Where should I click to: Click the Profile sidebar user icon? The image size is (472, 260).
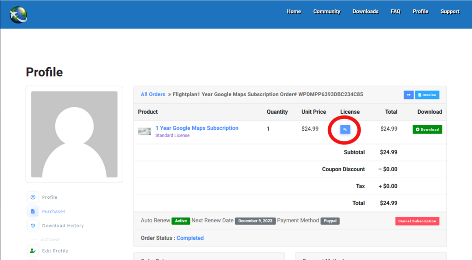pos(33,197)
